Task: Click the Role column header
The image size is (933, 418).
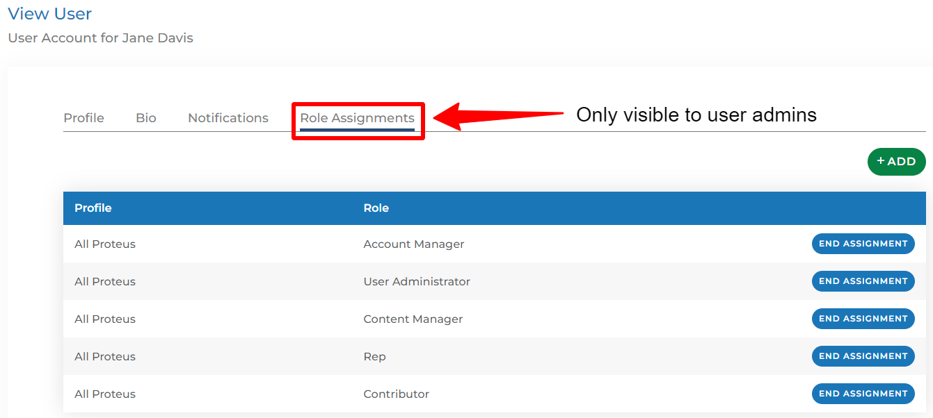Action: click(376, 208)
